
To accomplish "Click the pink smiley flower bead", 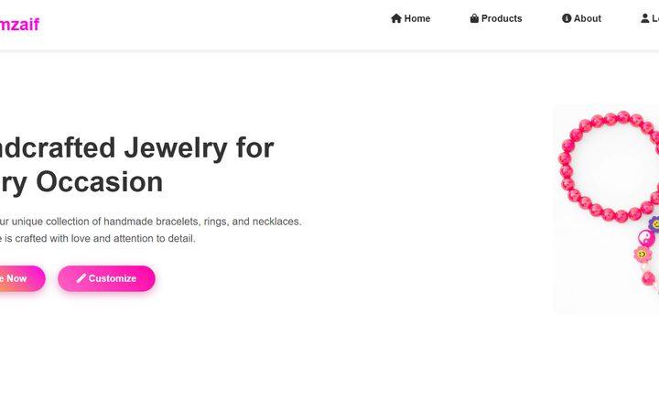I will click(x=642, y=254).
